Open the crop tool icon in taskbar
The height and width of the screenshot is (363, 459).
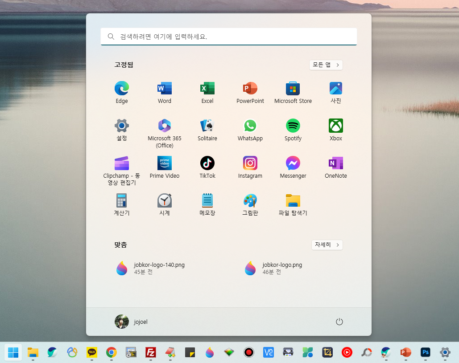[x=327, y=352]
